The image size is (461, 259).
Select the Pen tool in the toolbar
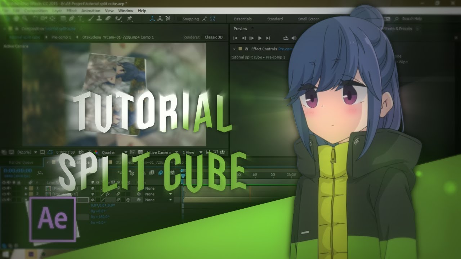pos(71,18)
